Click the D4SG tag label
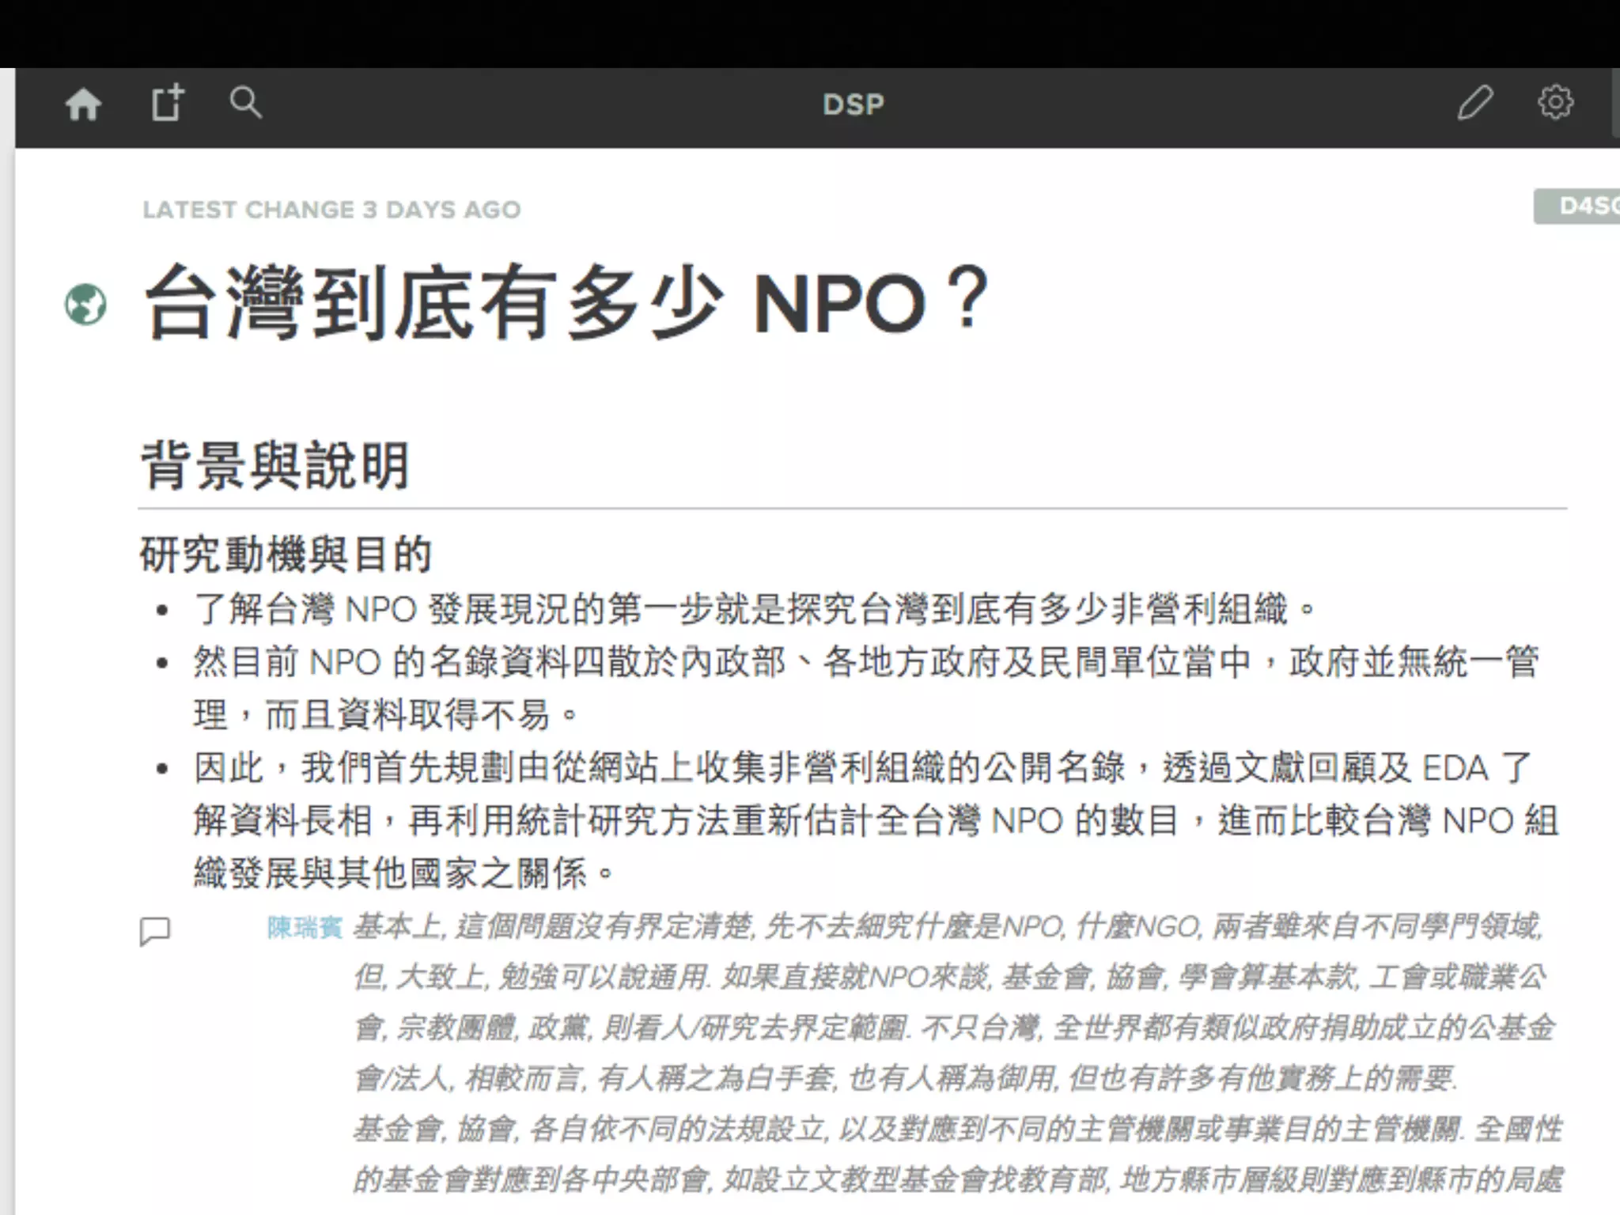The width and height of the screenshot is (1620, 1215). [1578, 206]
